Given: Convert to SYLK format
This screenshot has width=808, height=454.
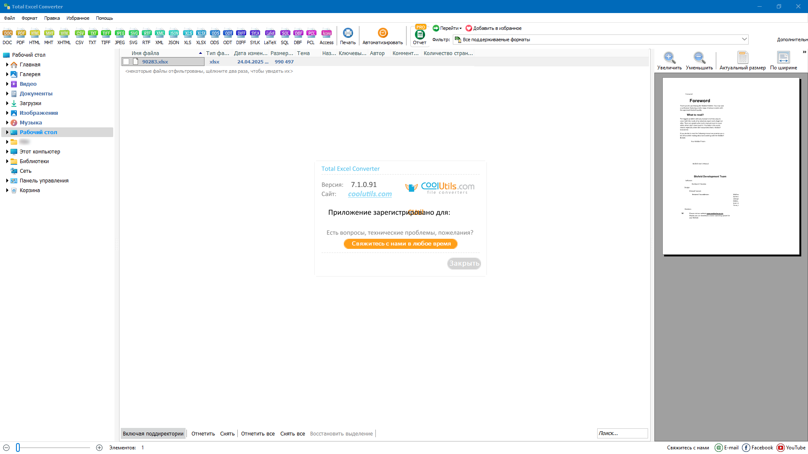Looking at the screenshot, I should [255, 37].
